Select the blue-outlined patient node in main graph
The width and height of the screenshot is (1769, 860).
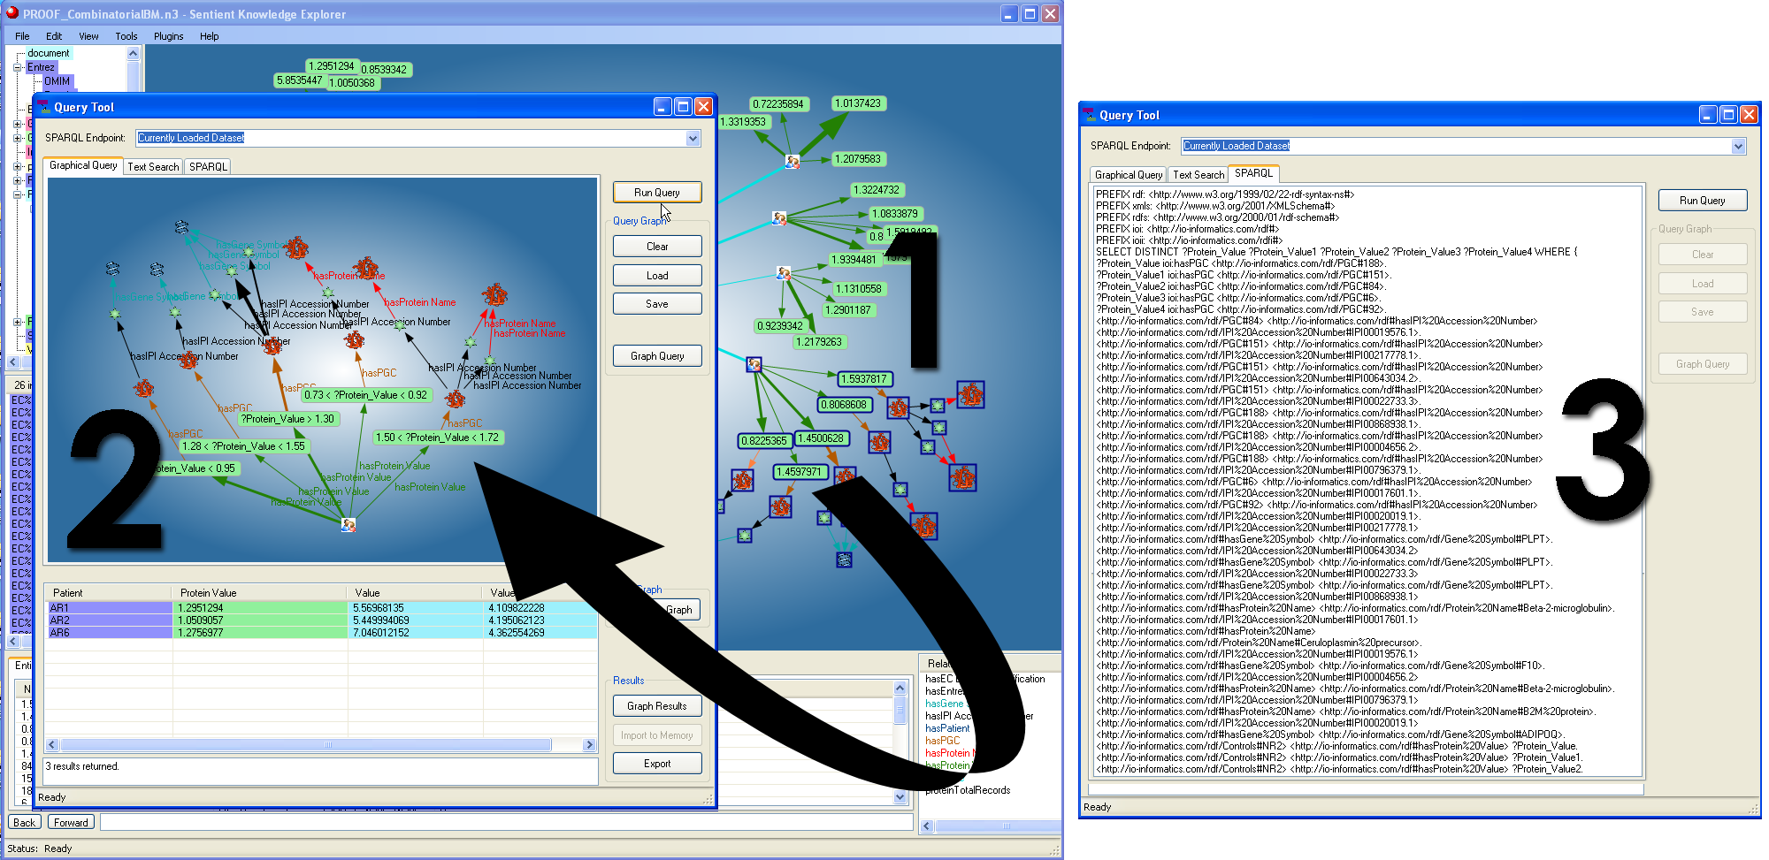click(754, 364)
